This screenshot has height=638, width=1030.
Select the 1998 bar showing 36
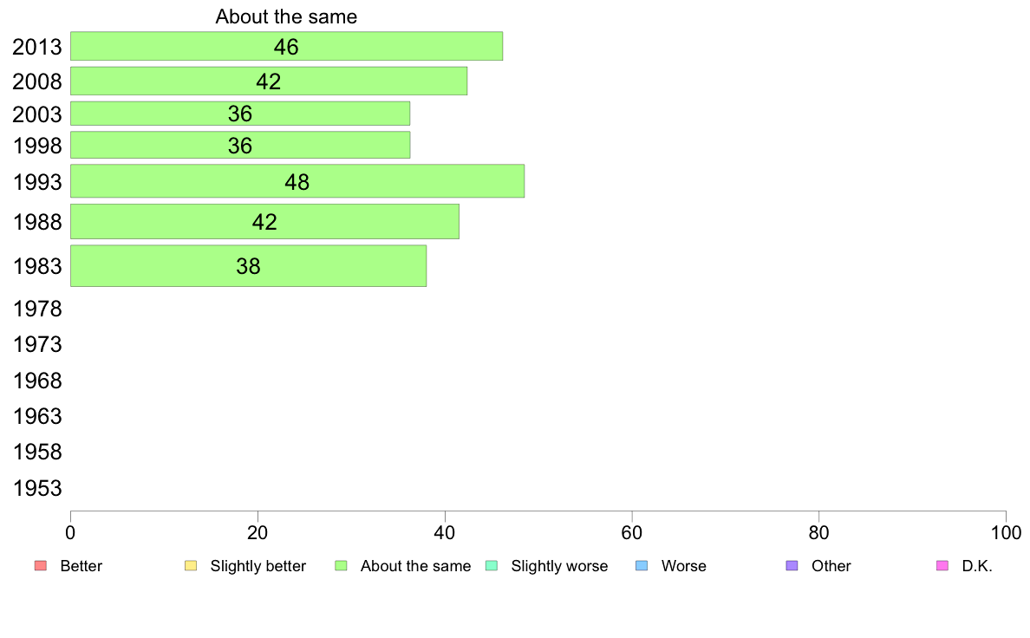click(240, 146)
